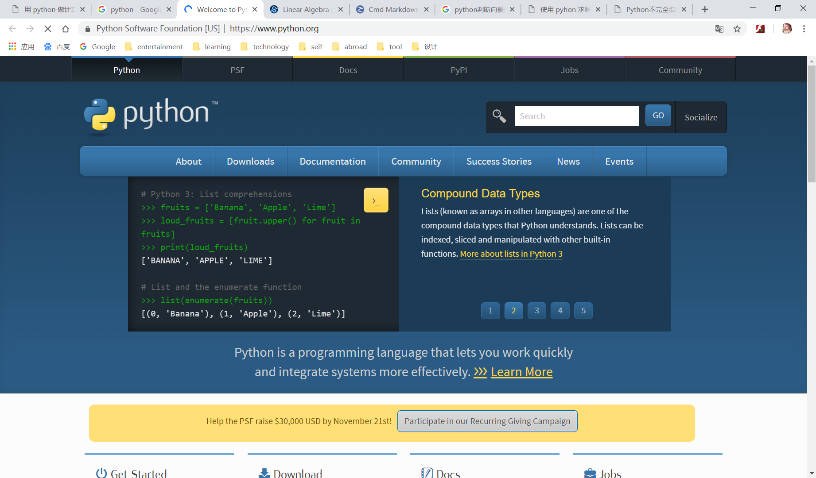Jump to carousel slide 4

560,310
